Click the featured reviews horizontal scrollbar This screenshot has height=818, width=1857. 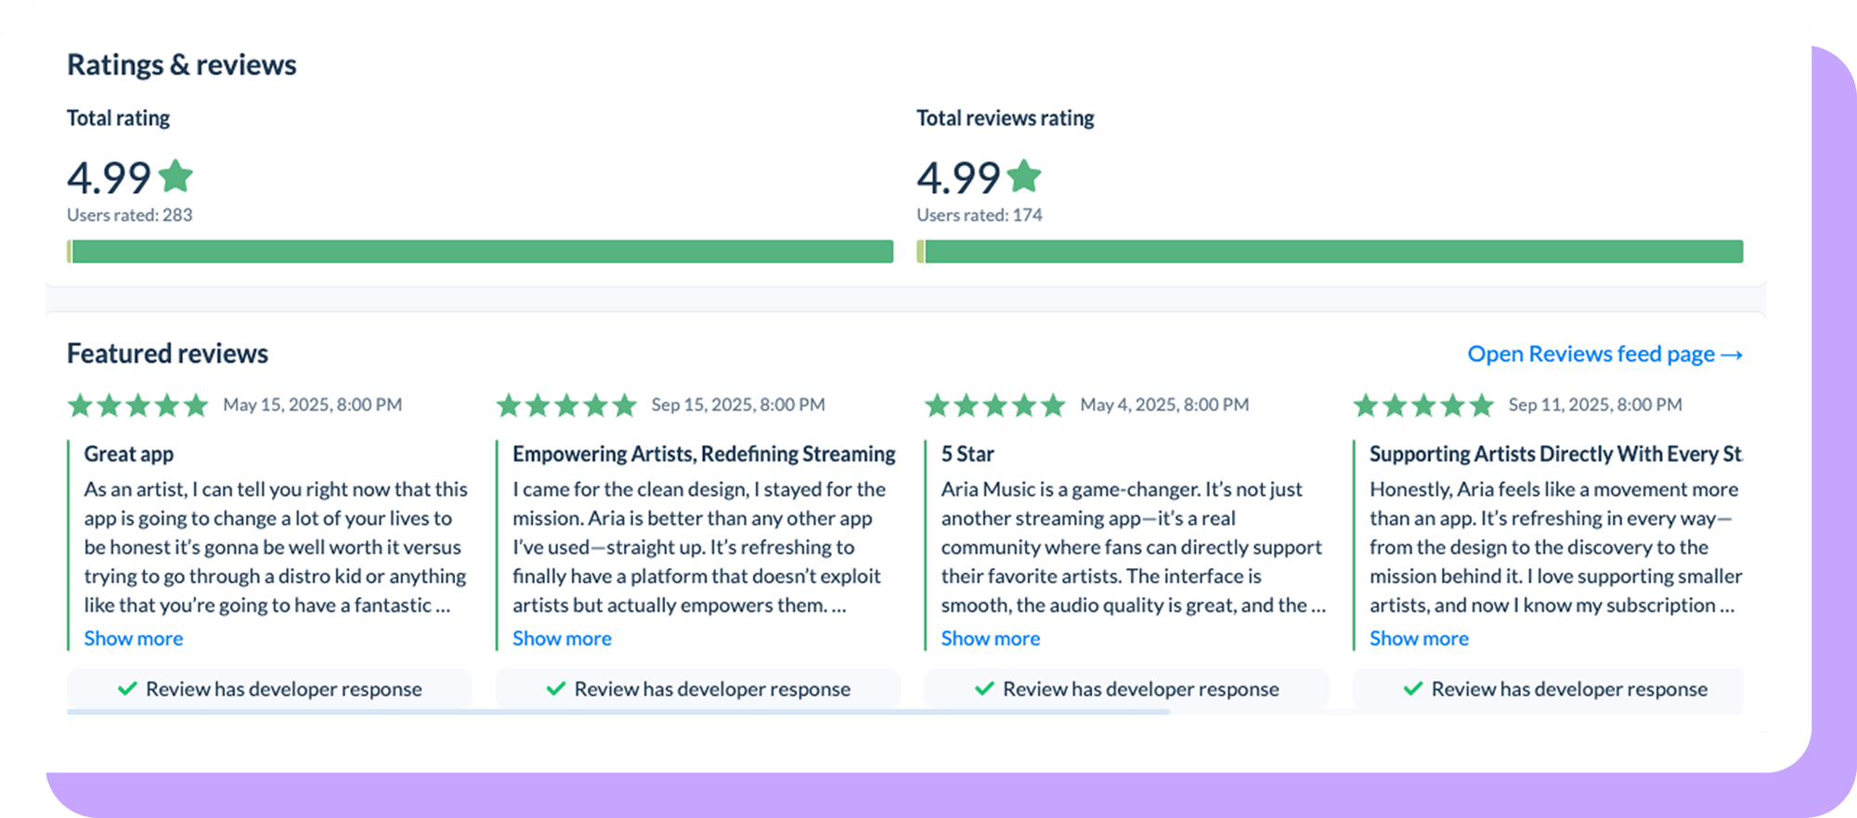617,712
